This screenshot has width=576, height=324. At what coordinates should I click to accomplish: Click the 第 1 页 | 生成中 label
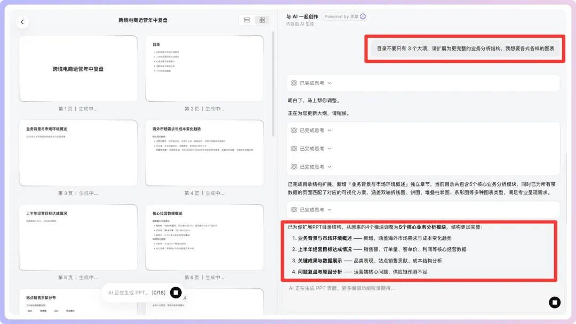pos(78,109)
